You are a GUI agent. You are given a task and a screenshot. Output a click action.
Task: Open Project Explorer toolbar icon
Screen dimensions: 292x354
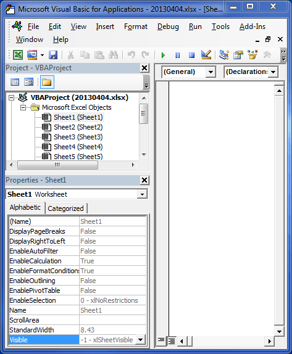224,55
